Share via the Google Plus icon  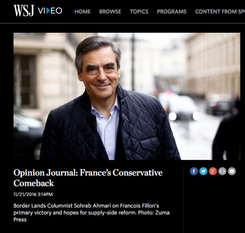213,171
